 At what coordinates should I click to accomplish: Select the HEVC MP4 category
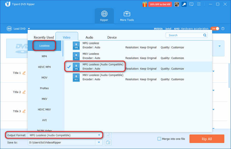44,67
